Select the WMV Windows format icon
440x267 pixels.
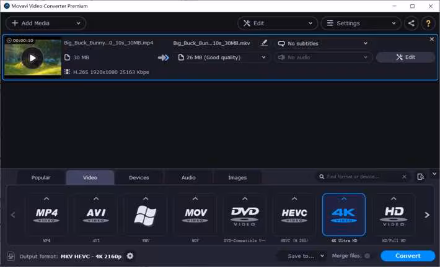tap(146, 215)
